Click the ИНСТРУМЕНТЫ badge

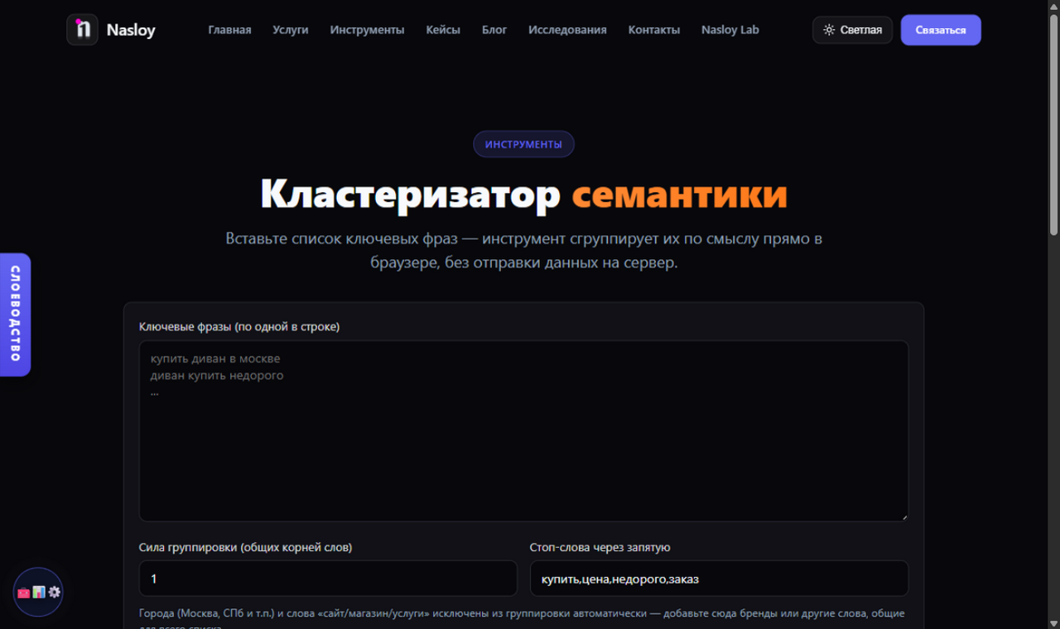[523, 144]
